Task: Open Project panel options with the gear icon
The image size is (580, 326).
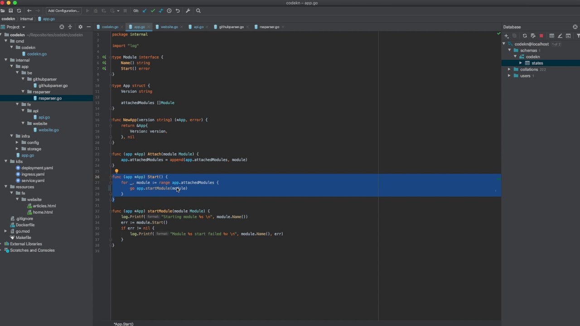Action: coord(80,27)
